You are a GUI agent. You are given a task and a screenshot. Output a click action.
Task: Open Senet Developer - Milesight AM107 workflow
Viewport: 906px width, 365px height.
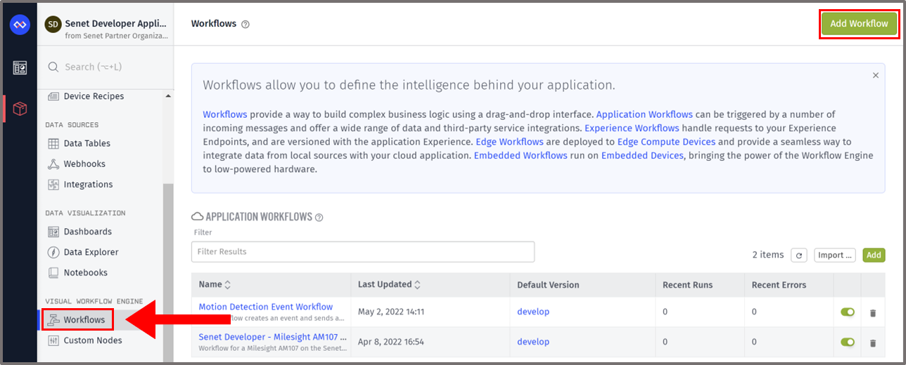271,337
